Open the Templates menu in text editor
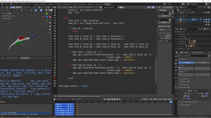211x118 pixels. coord(89,7)
